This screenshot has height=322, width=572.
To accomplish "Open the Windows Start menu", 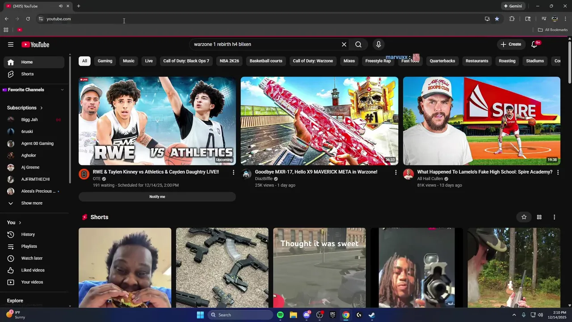I will 200,315.
